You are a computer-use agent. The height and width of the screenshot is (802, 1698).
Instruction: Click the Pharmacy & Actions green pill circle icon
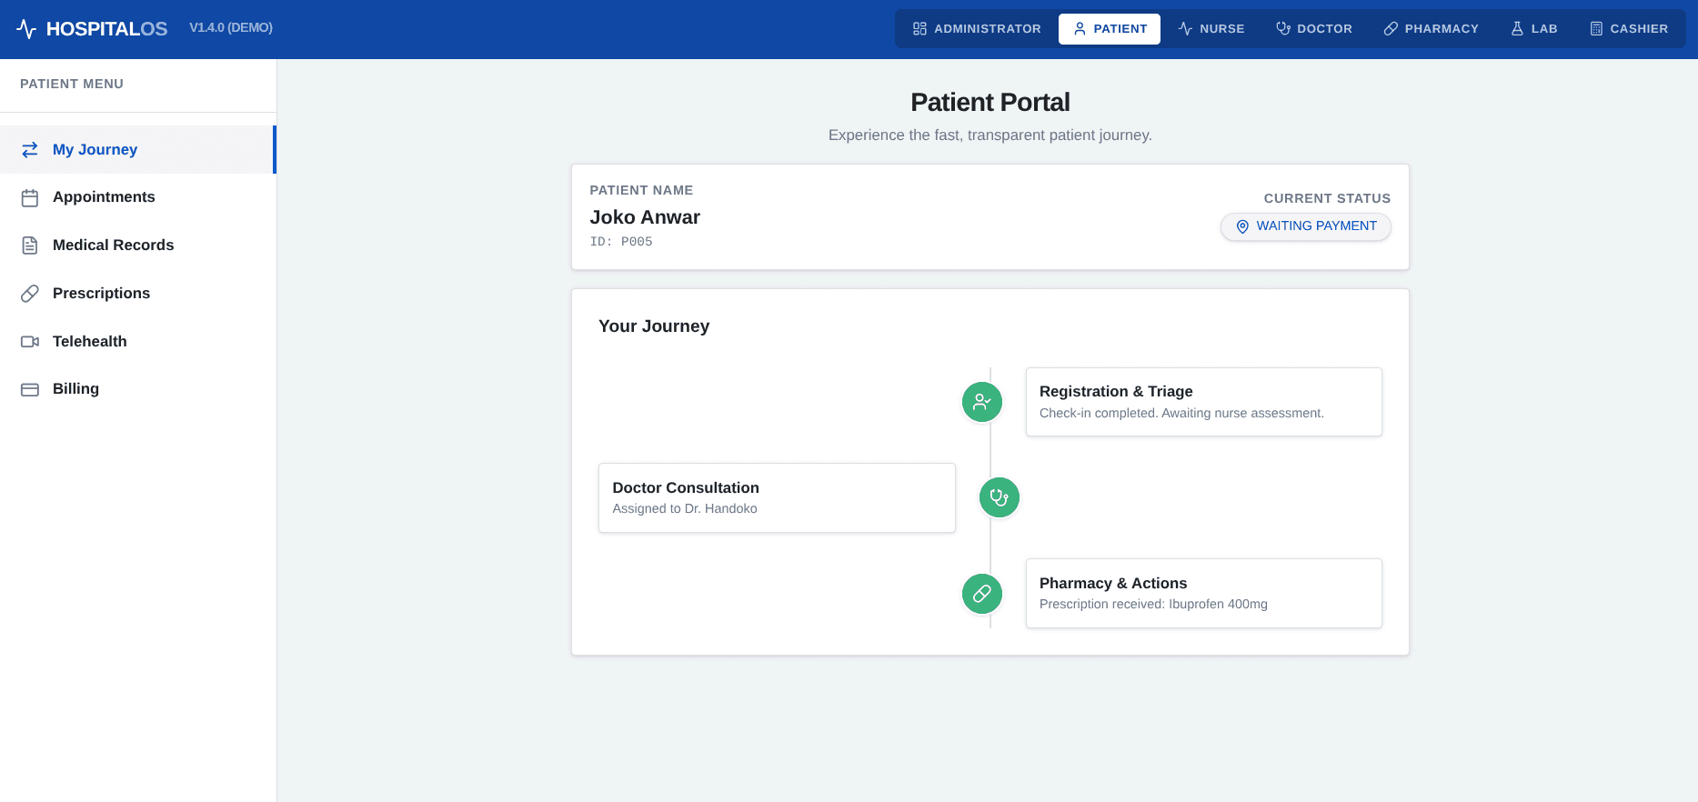coord(982,594)
